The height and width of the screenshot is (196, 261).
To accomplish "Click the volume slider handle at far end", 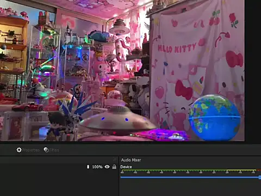I will [x=260, y=177].
